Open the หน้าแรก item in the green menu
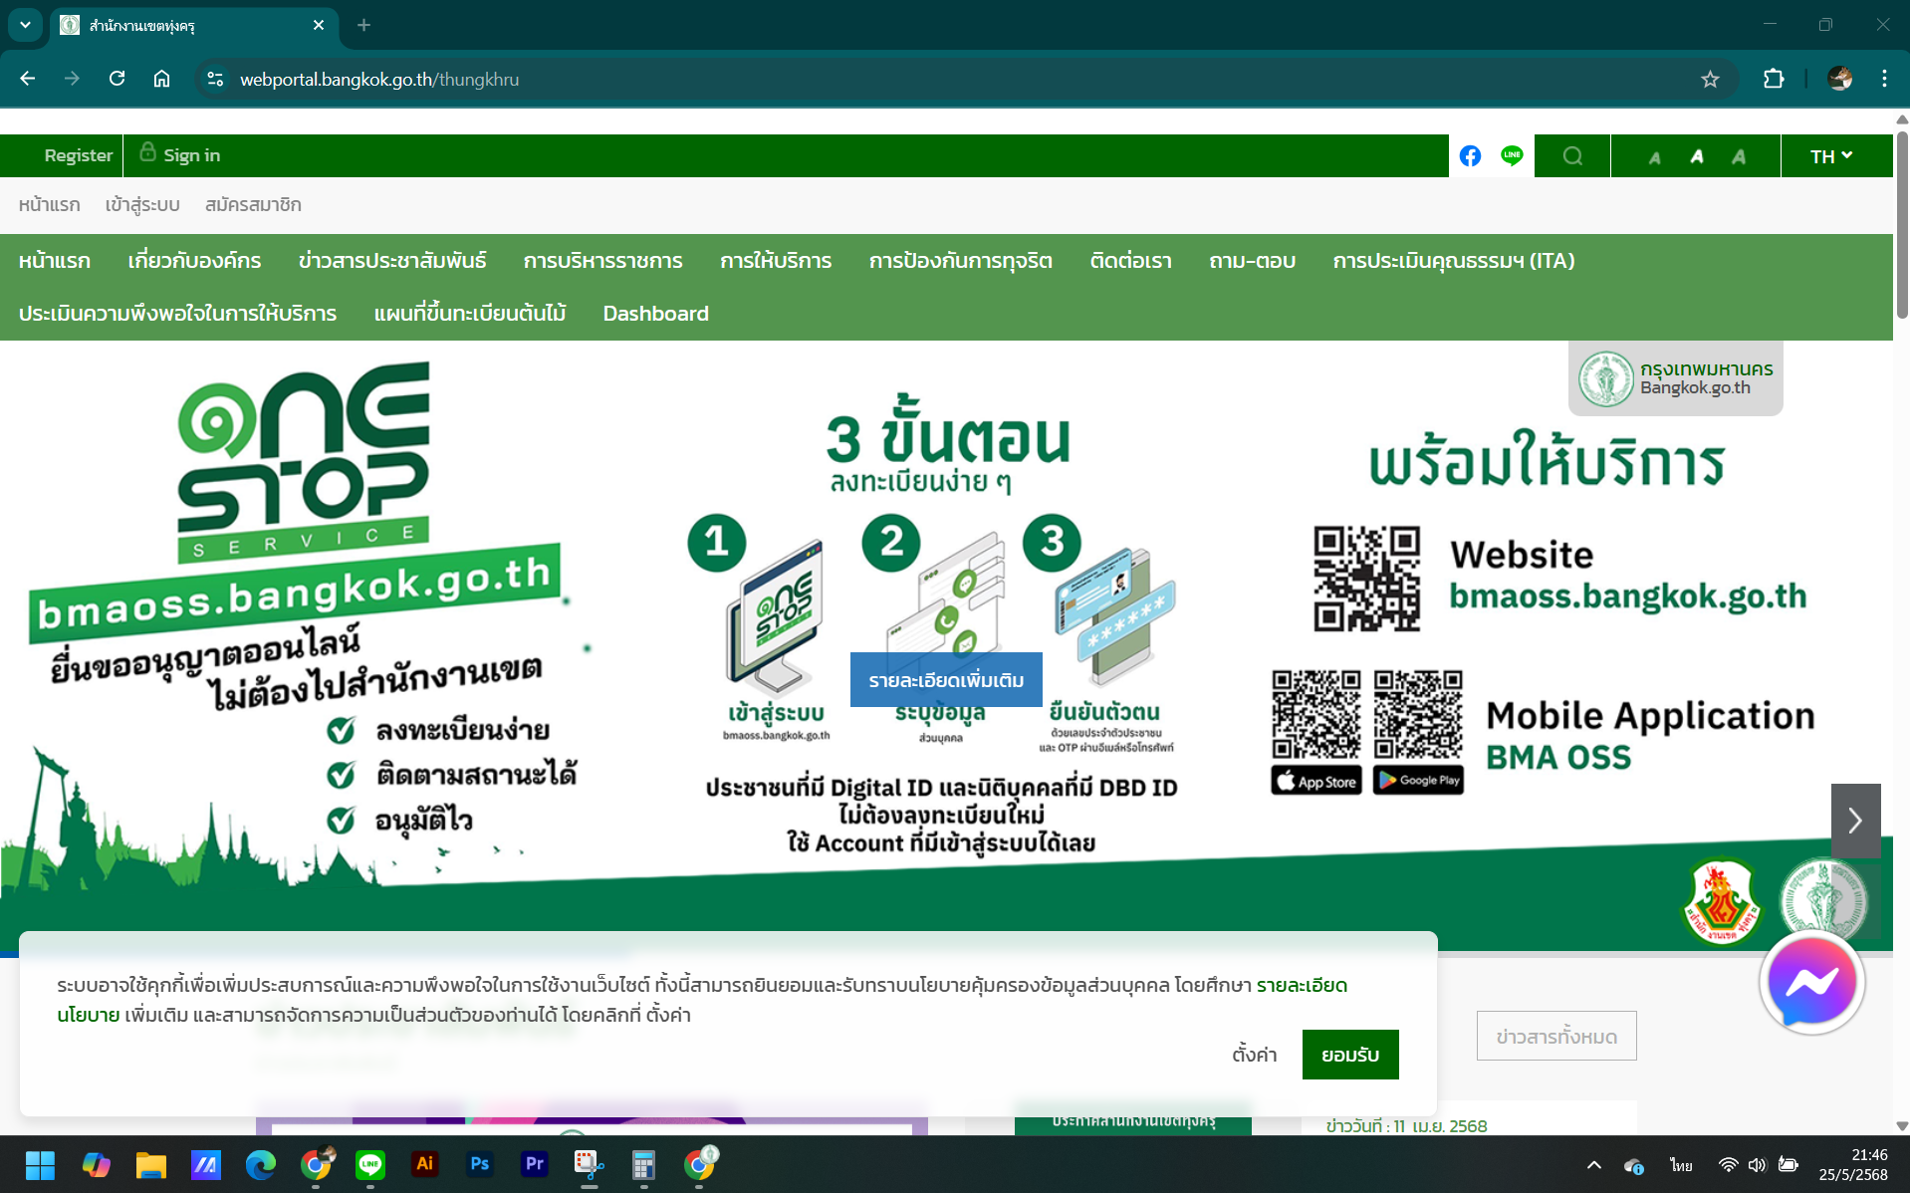 pos(55,261)
